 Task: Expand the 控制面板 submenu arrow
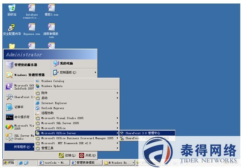[95, 72]
